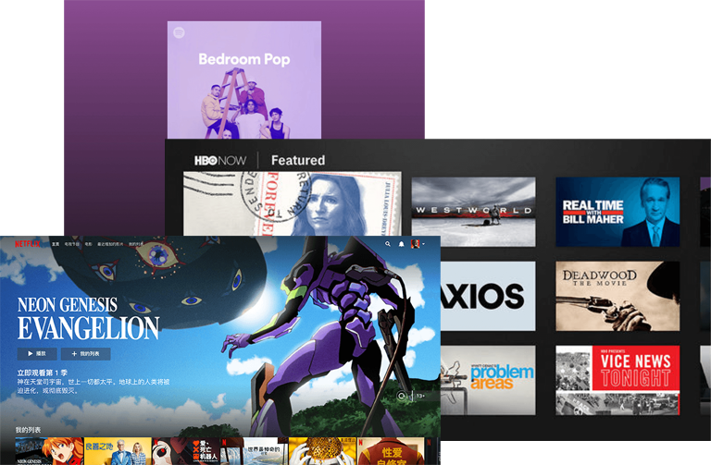The width and height of the screenshot is (711, 465).
Task: Open The Good Place thumbnail in My List
Action: point(118,451)
